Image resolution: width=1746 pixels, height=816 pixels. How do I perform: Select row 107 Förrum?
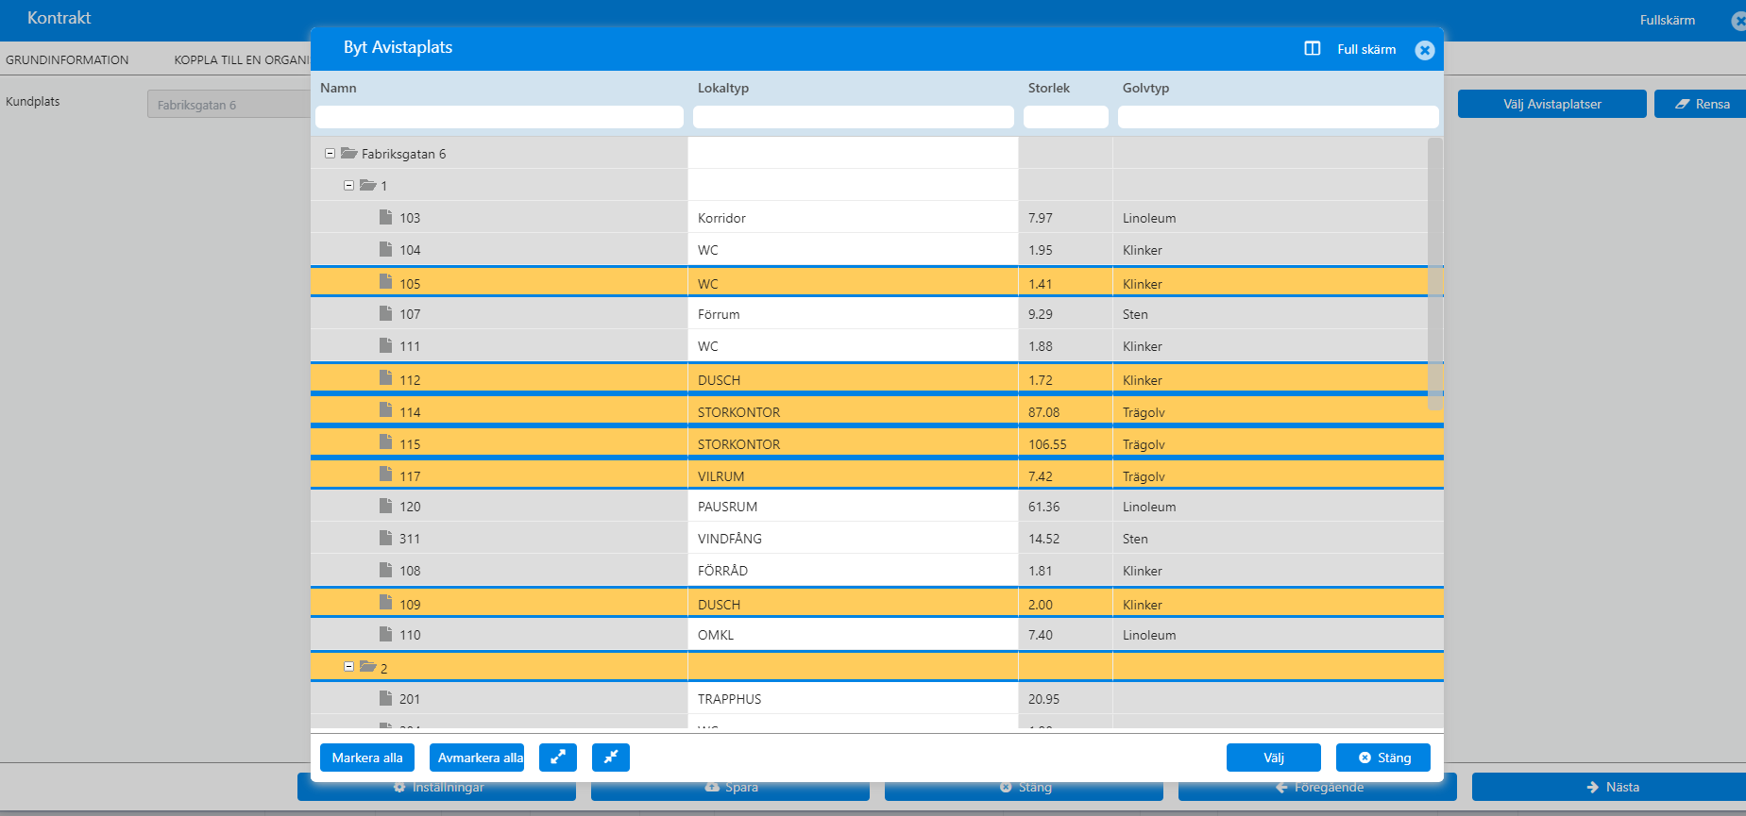(x=869, y=313)
